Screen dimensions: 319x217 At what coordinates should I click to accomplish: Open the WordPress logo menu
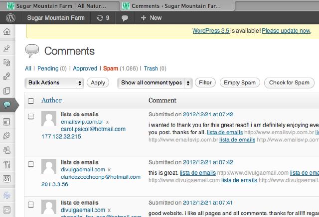(10, 17)
